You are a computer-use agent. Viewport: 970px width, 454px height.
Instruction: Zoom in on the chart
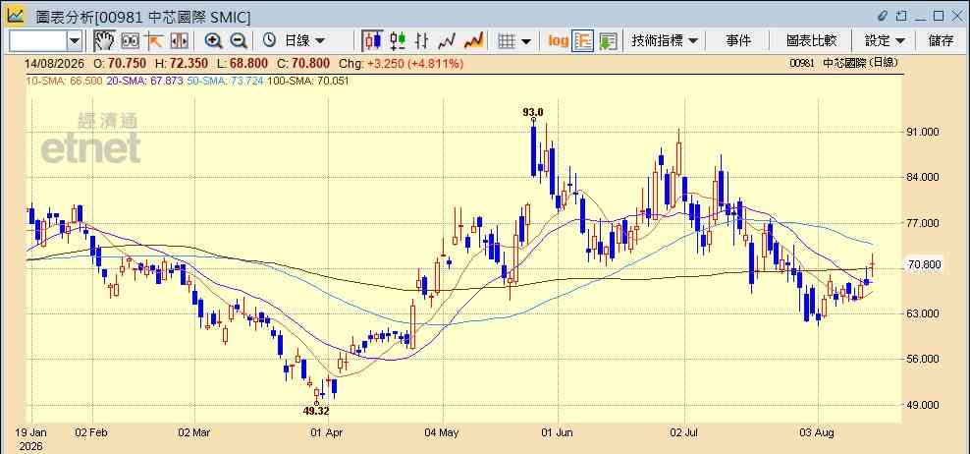coord(213,41)
